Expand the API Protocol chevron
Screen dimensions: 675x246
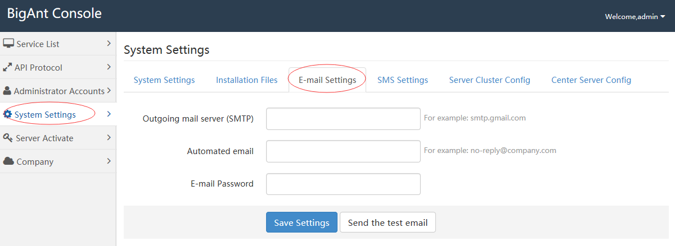coord(109,67)
